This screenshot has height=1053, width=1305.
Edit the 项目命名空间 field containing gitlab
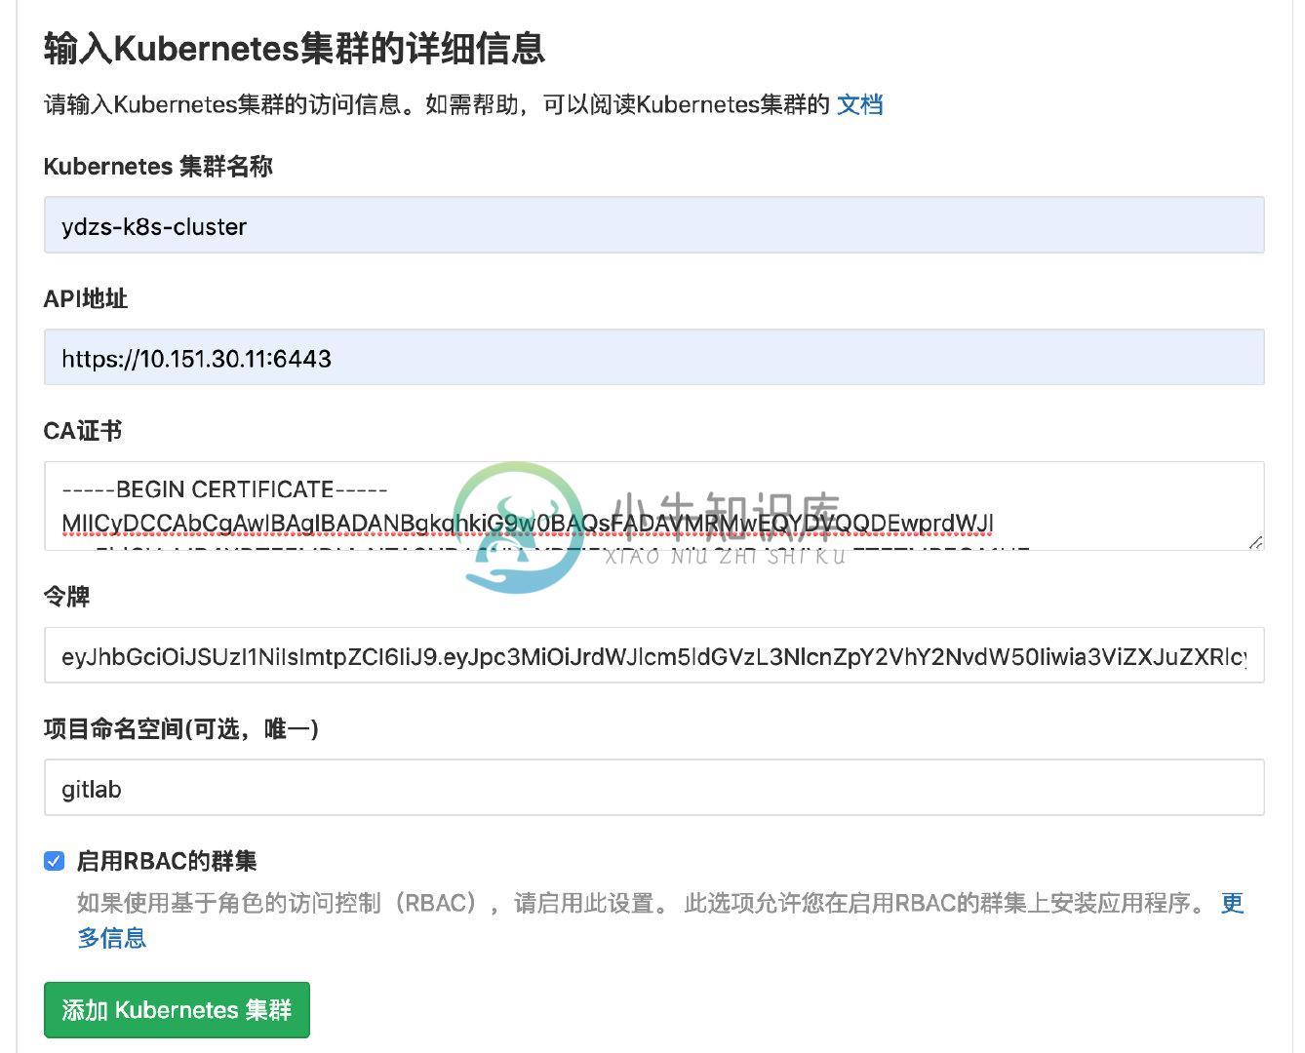(x=653, y=788)
